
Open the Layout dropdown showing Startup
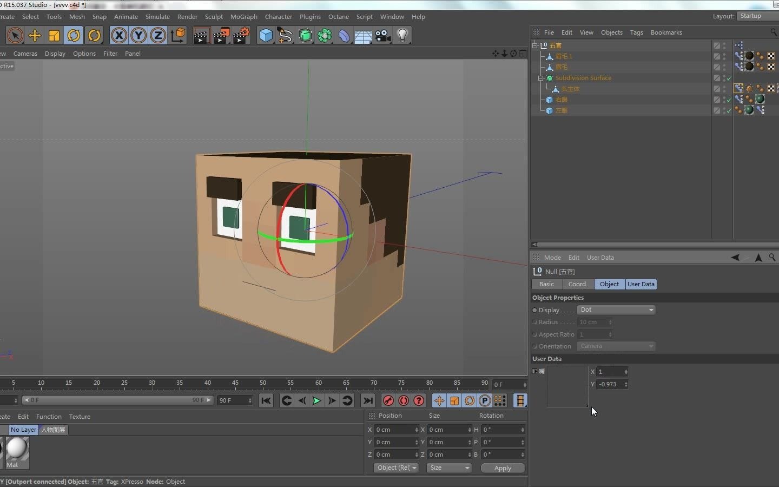pos(757,16)
